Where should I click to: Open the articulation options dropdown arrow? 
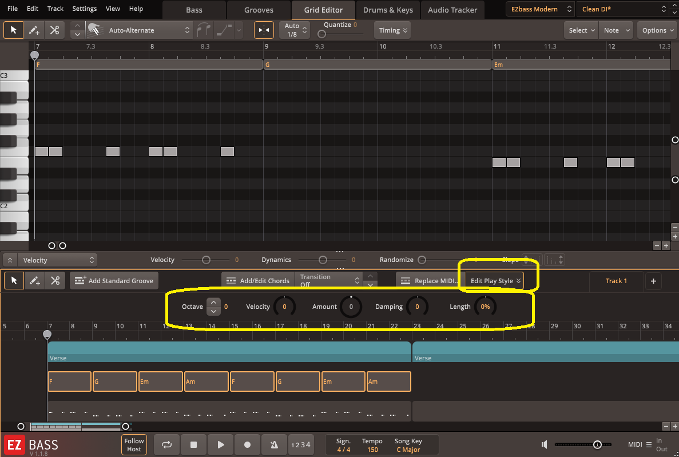click(238, 30)
